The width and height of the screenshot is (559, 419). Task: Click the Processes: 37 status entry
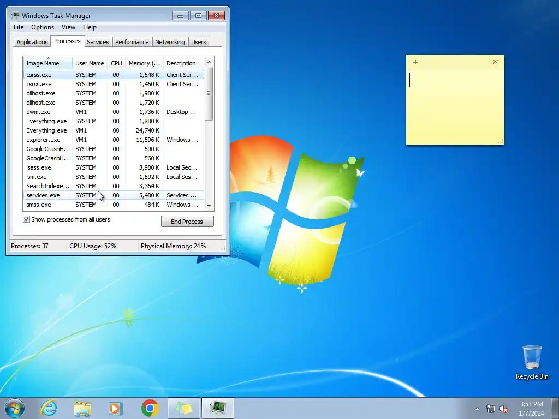(x=29, y=246)
